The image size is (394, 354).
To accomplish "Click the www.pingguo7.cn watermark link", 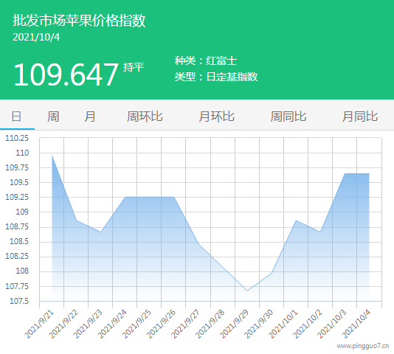I will (363, 346).
